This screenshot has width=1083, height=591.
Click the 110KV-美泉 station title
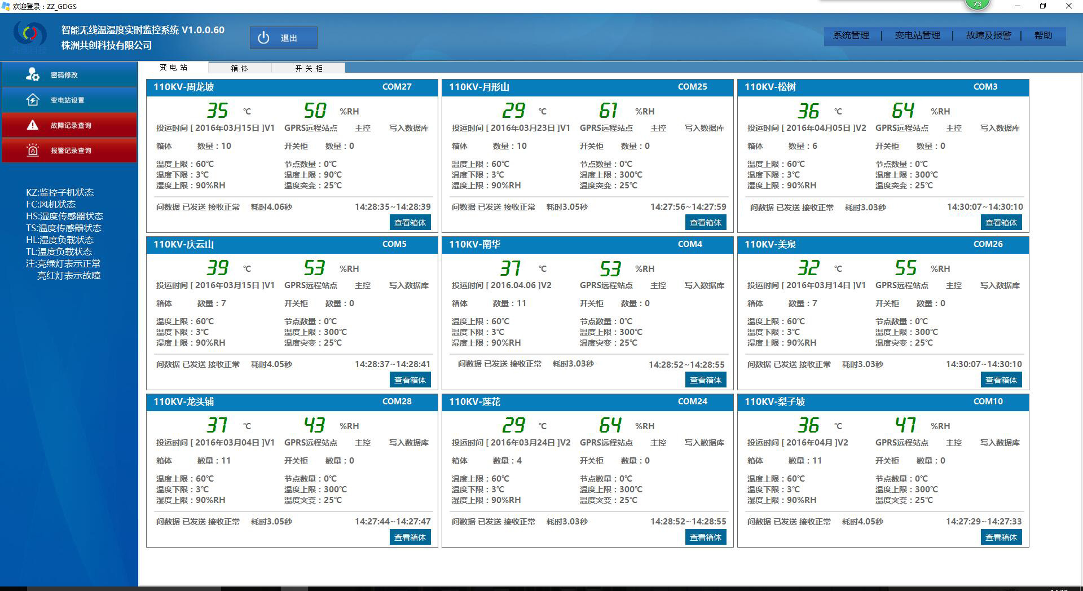point(771,245)
